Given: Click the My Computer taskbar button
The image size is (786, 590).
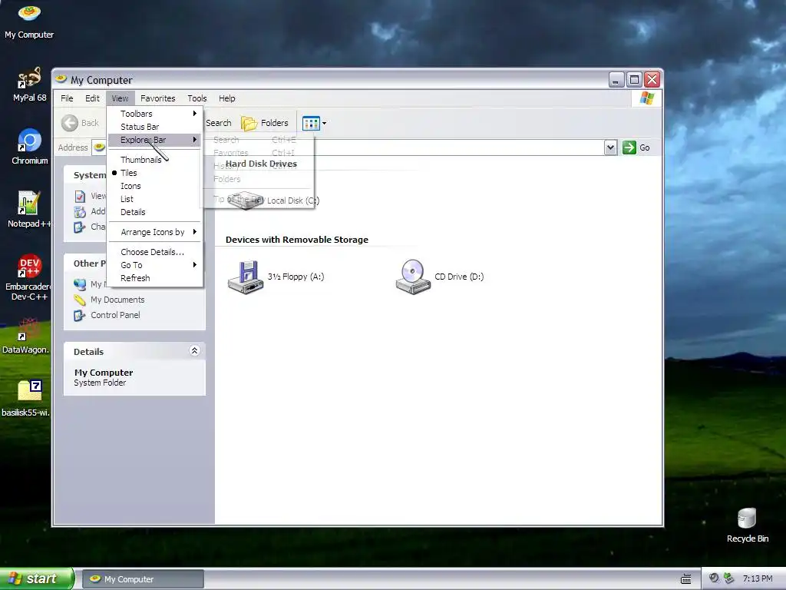Looking at the screenshot, I should (x=143, y=579).
